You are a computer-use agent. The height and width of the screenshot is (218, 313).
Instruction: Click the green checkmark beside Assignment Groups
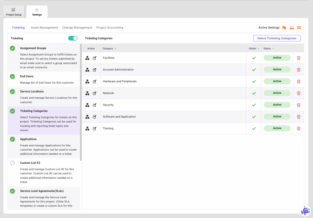tap(13, 48)
